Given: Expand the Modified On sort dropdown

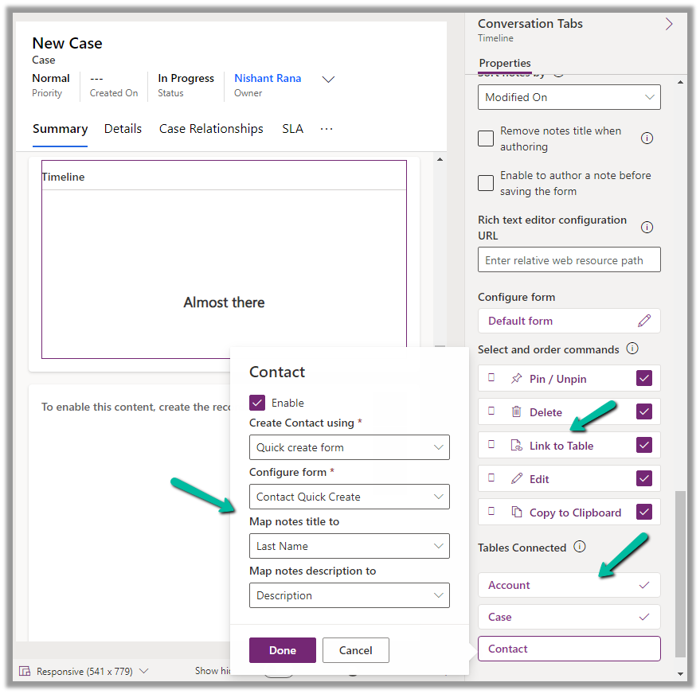Looking at the screenshot, I should point(569,97).
